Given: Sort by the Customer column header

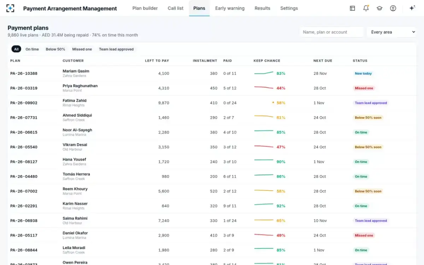Looking at the screenshot, I should [x=73, y=61].
